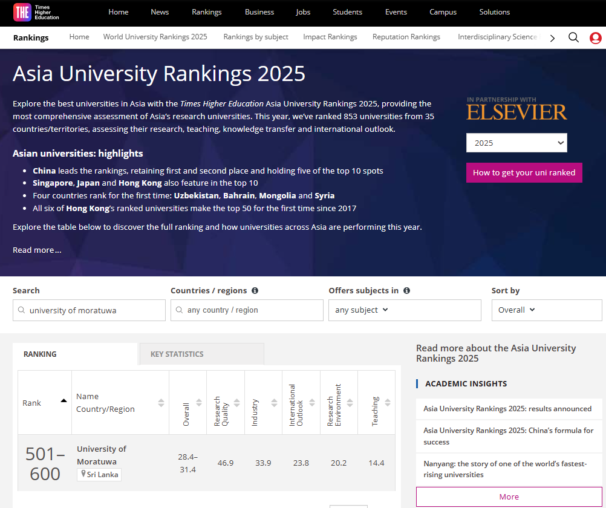Click Sri Lanka location pin tag

click(x=99, y=474)
